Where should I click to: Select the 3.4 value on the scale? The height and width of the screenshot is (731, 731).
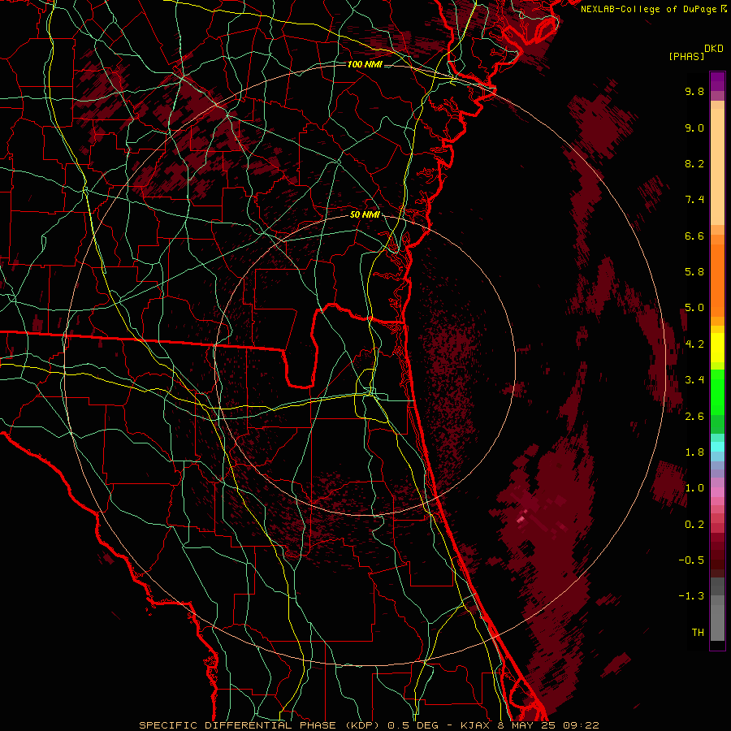point(694,380)
